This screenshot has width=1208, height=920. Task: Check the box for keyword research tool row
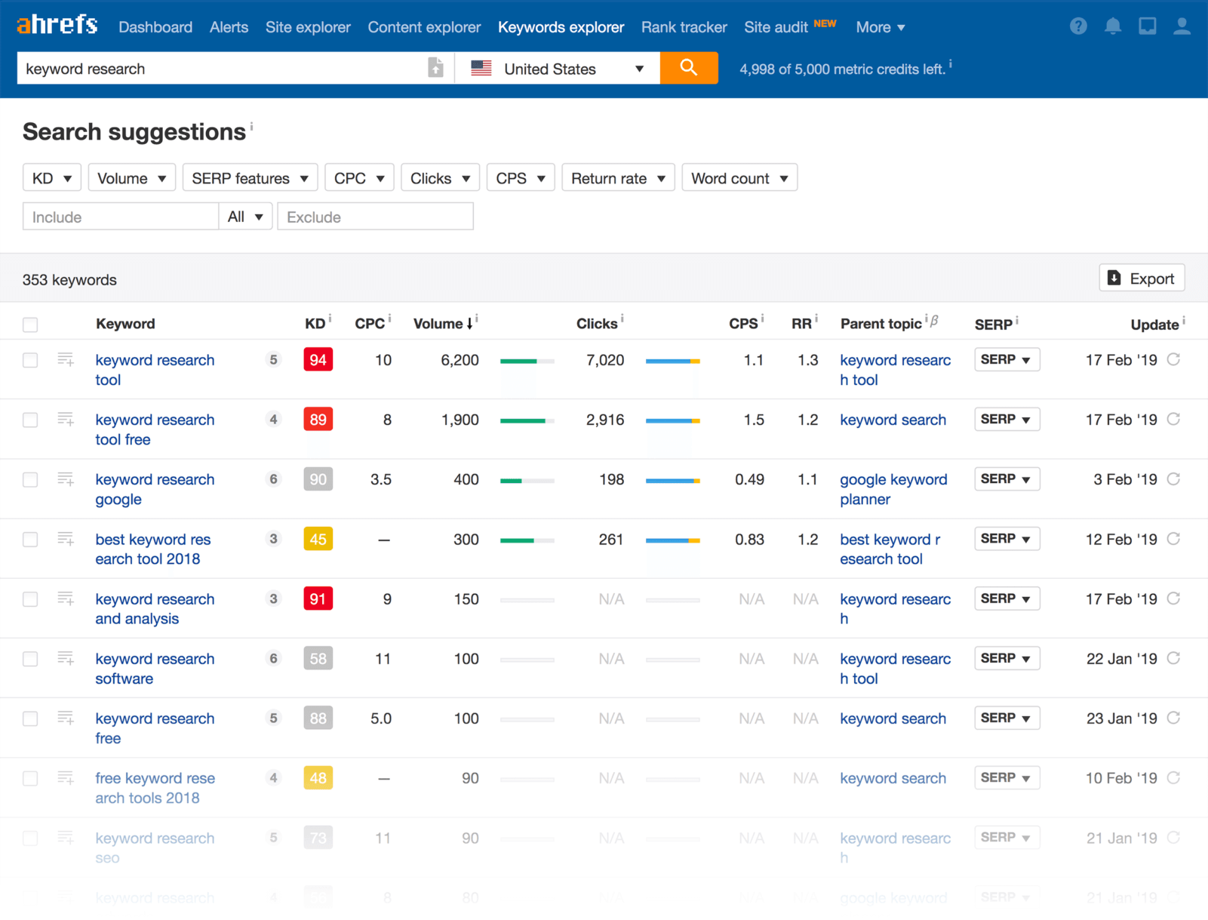(x=30, y=360)
